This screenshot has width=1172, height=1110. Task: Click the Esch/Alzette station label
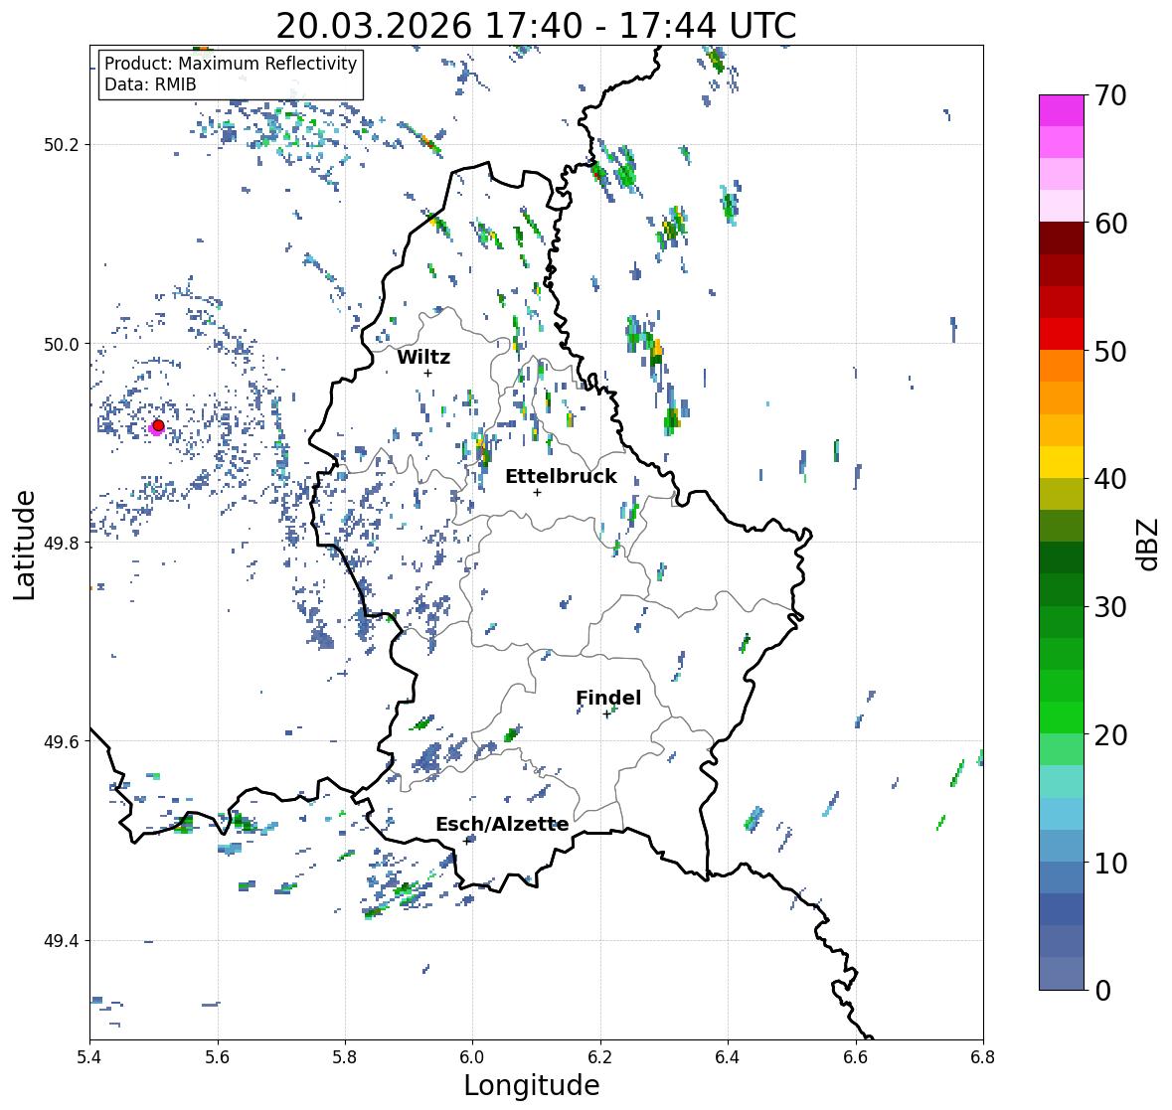[502, 824]
